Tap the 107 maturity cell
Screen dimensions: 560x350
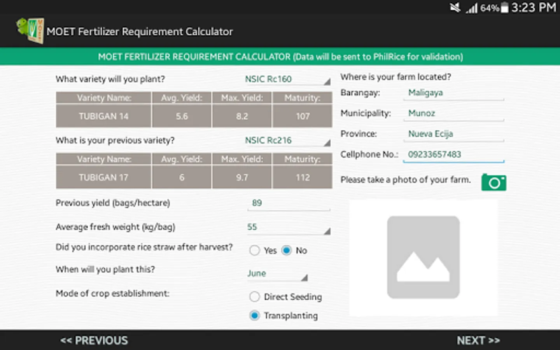coord(303,116)
